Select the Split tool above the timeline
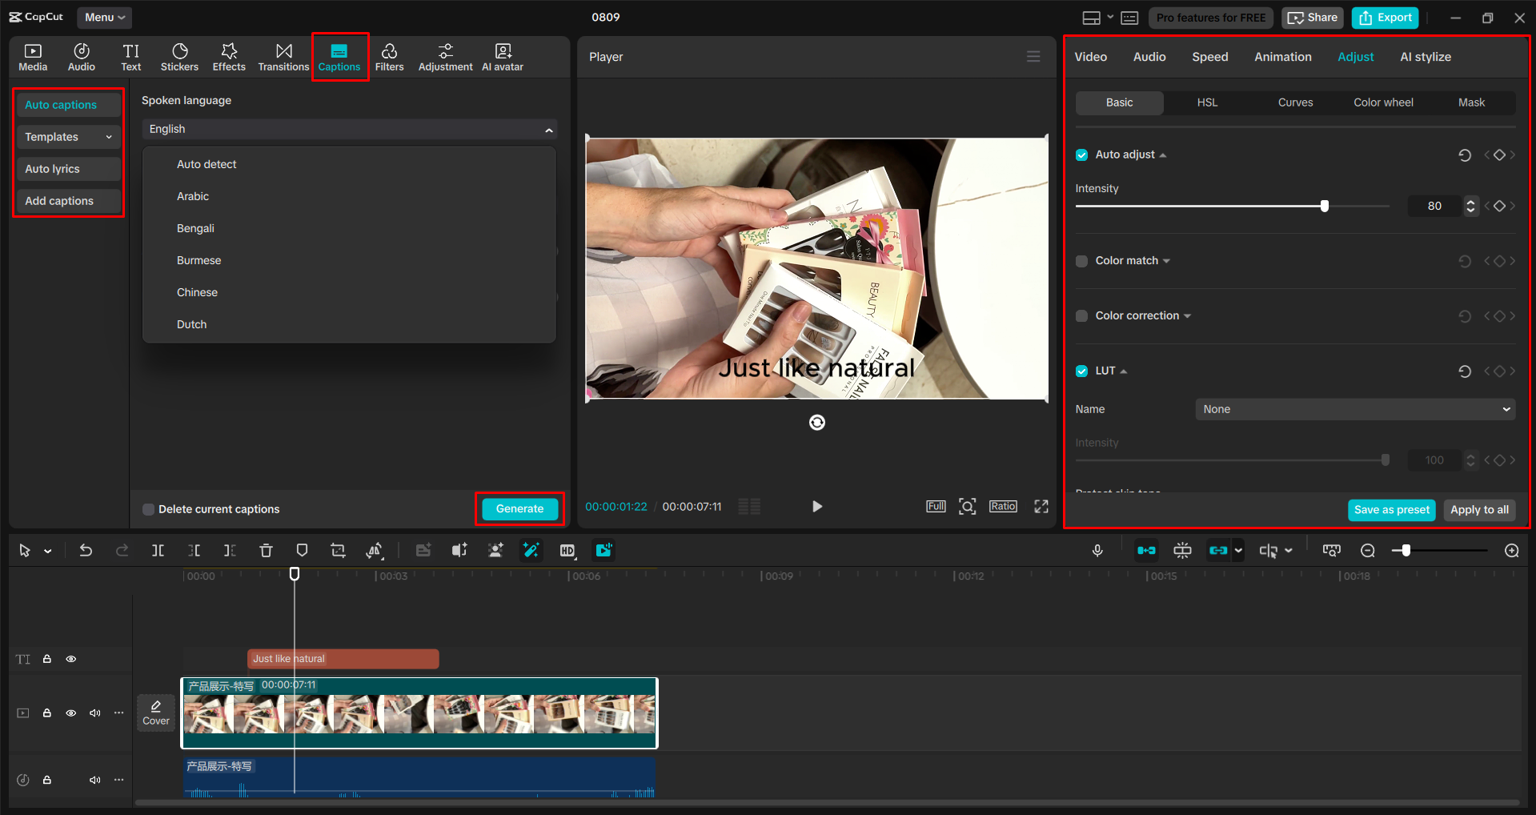Screen dimensions: 1536x815 tap(158, 550)
